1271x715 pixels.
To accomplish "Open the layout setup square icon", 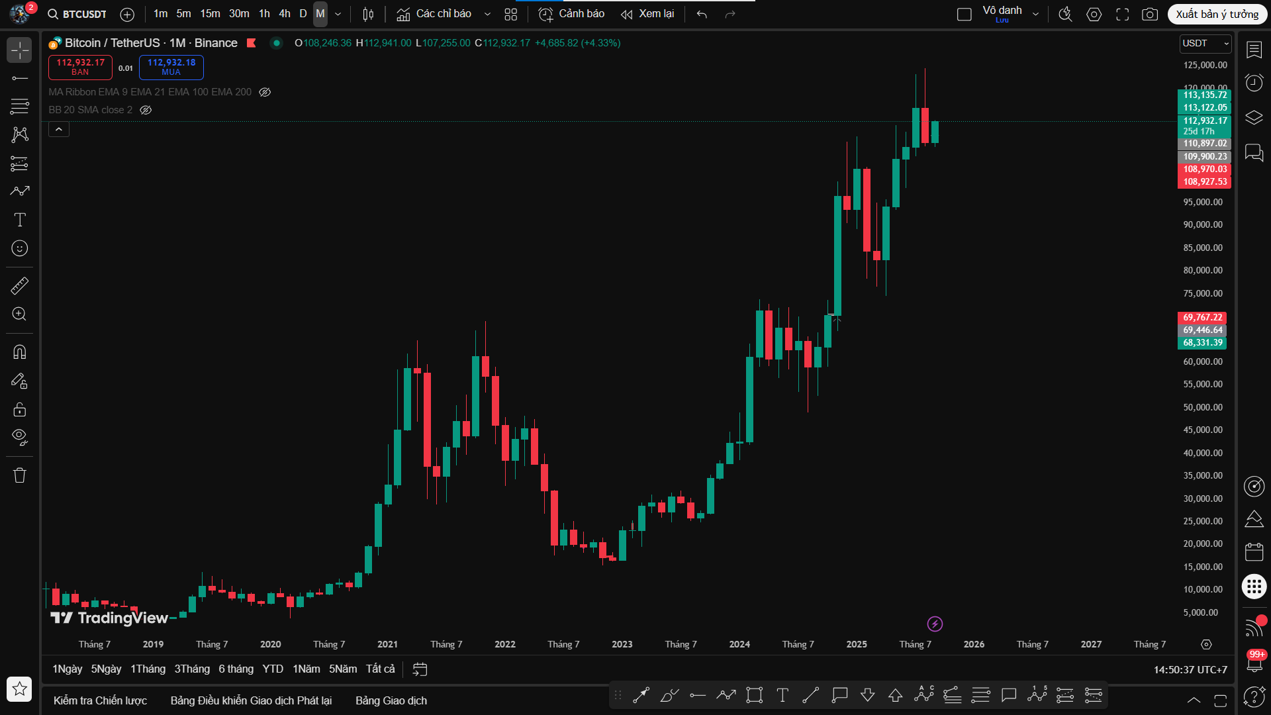I will click(x=965, y=14).
